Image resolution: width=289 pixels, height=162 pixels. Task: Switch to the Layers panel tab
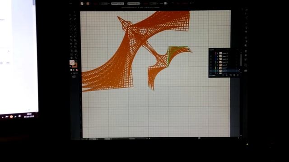click(212, 49)
